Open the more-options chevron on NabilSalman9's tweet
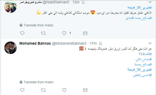156x95 pixels. tap(150, 2)
